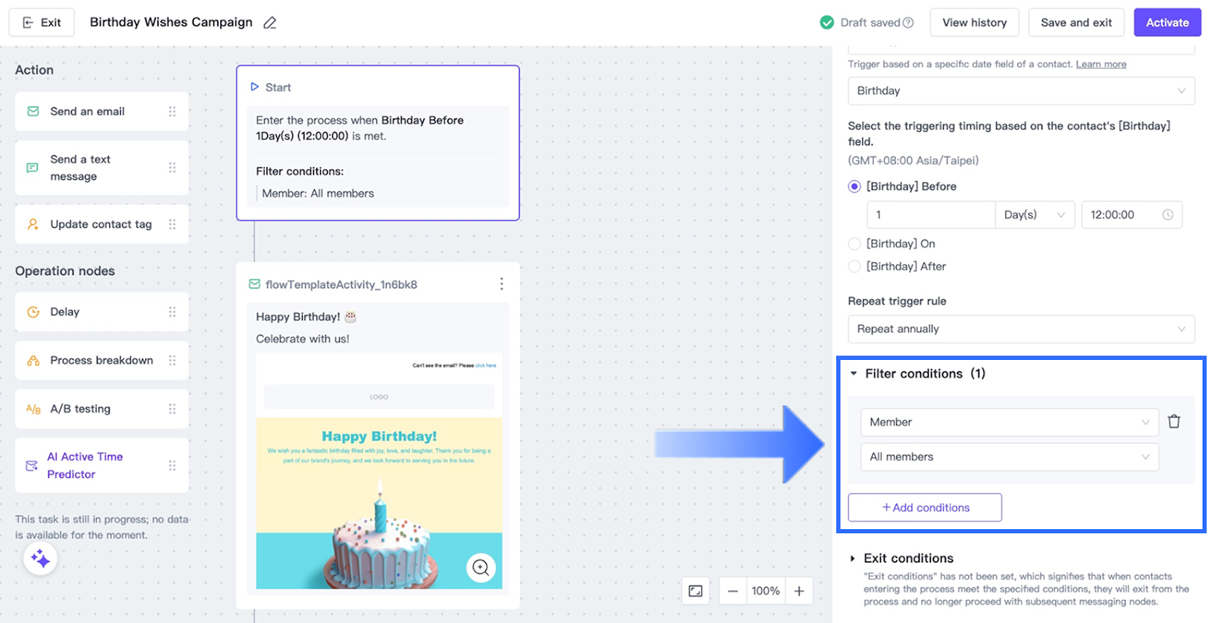Open the Repeat annually dropdown
The width and height of the screenshot is (1211, 623).
coord(1020,329)
